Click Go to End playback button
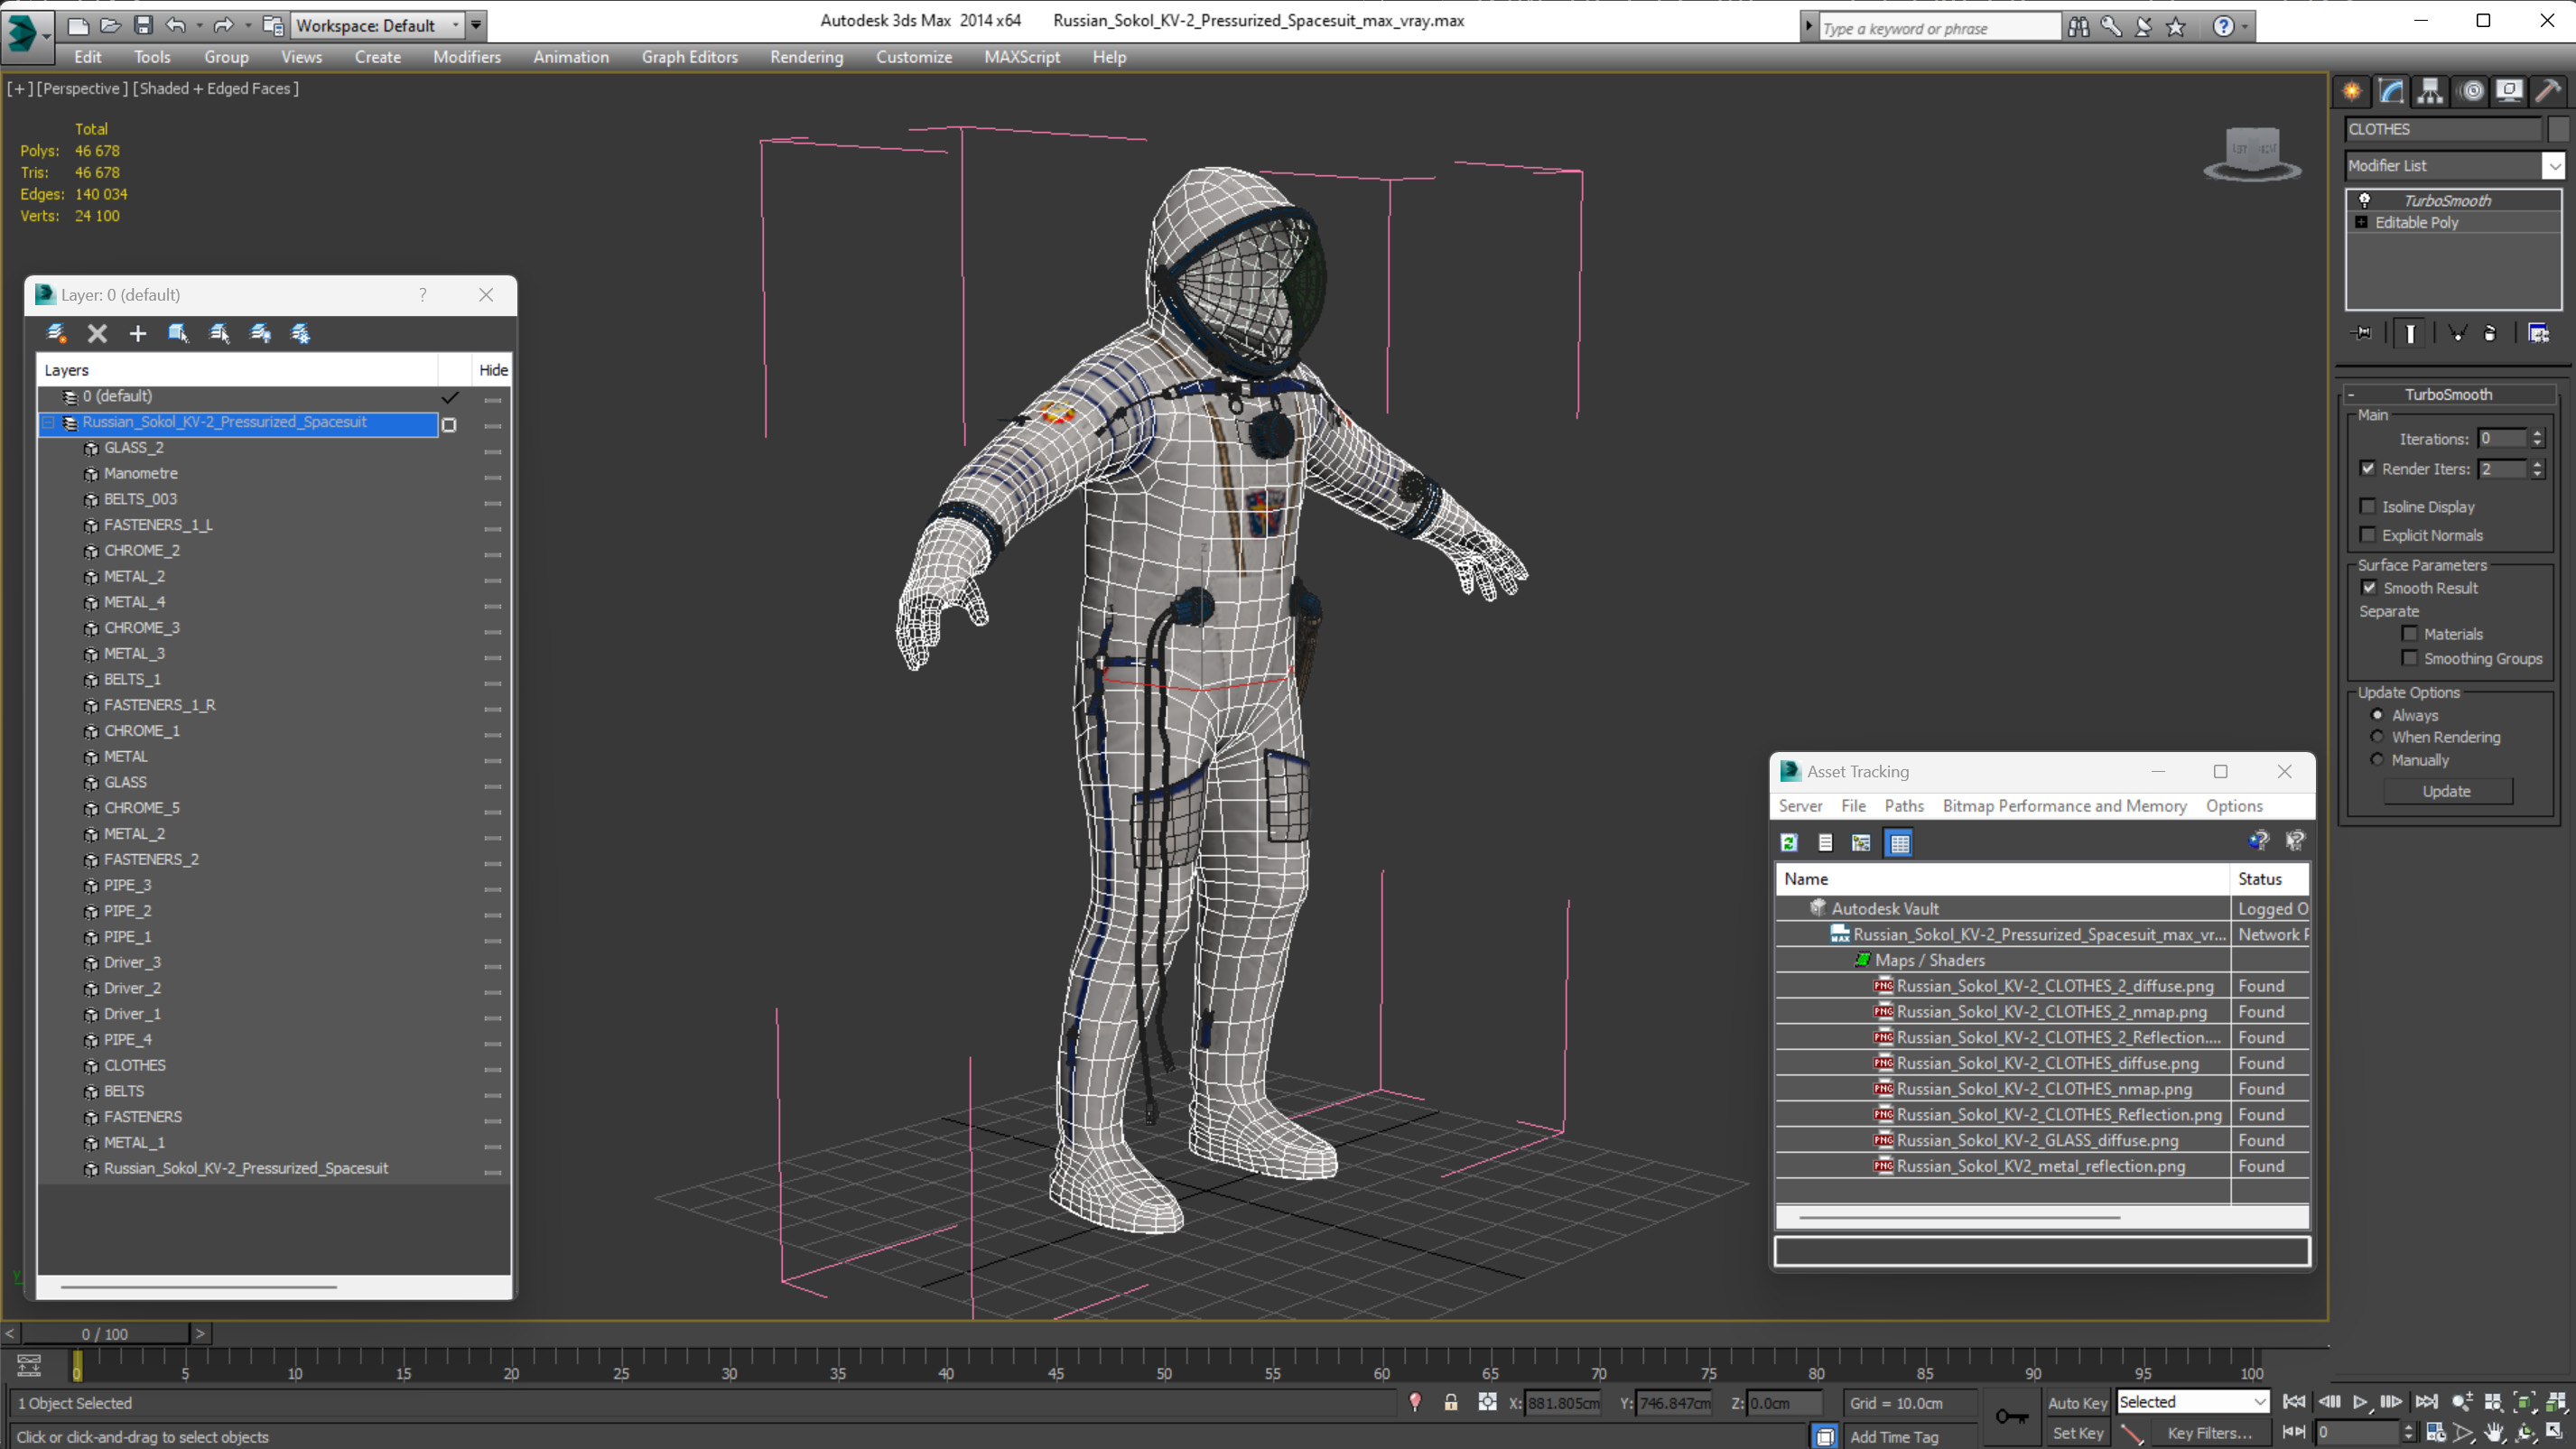2576x1449 pixels. click(2426, 1402)
